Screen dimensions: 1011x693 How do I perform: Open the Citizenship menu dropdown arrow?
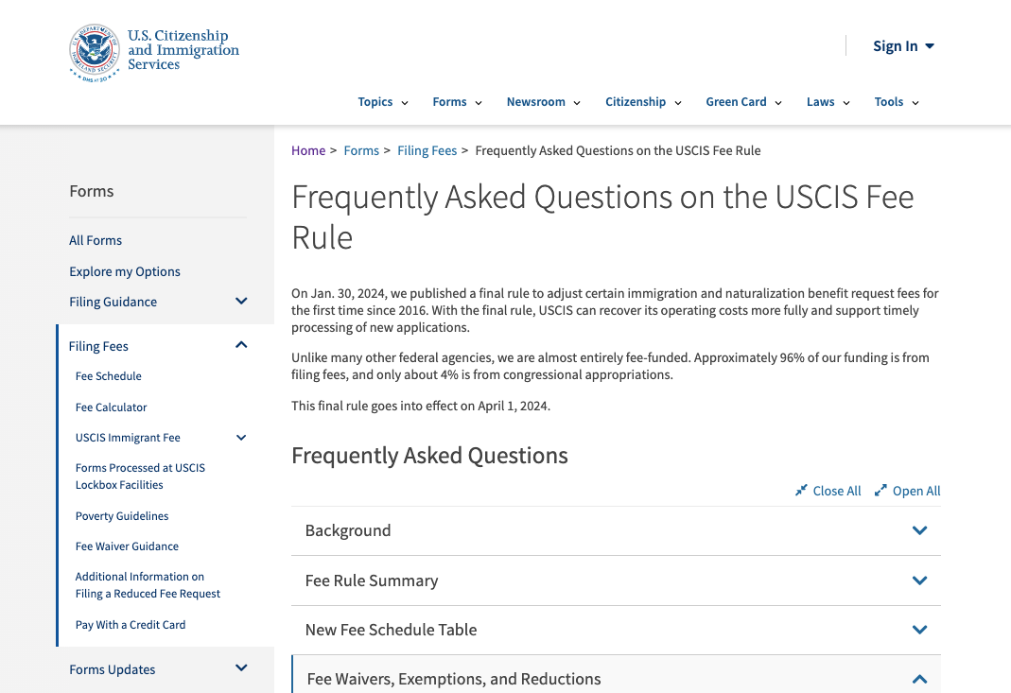point(678,103)
